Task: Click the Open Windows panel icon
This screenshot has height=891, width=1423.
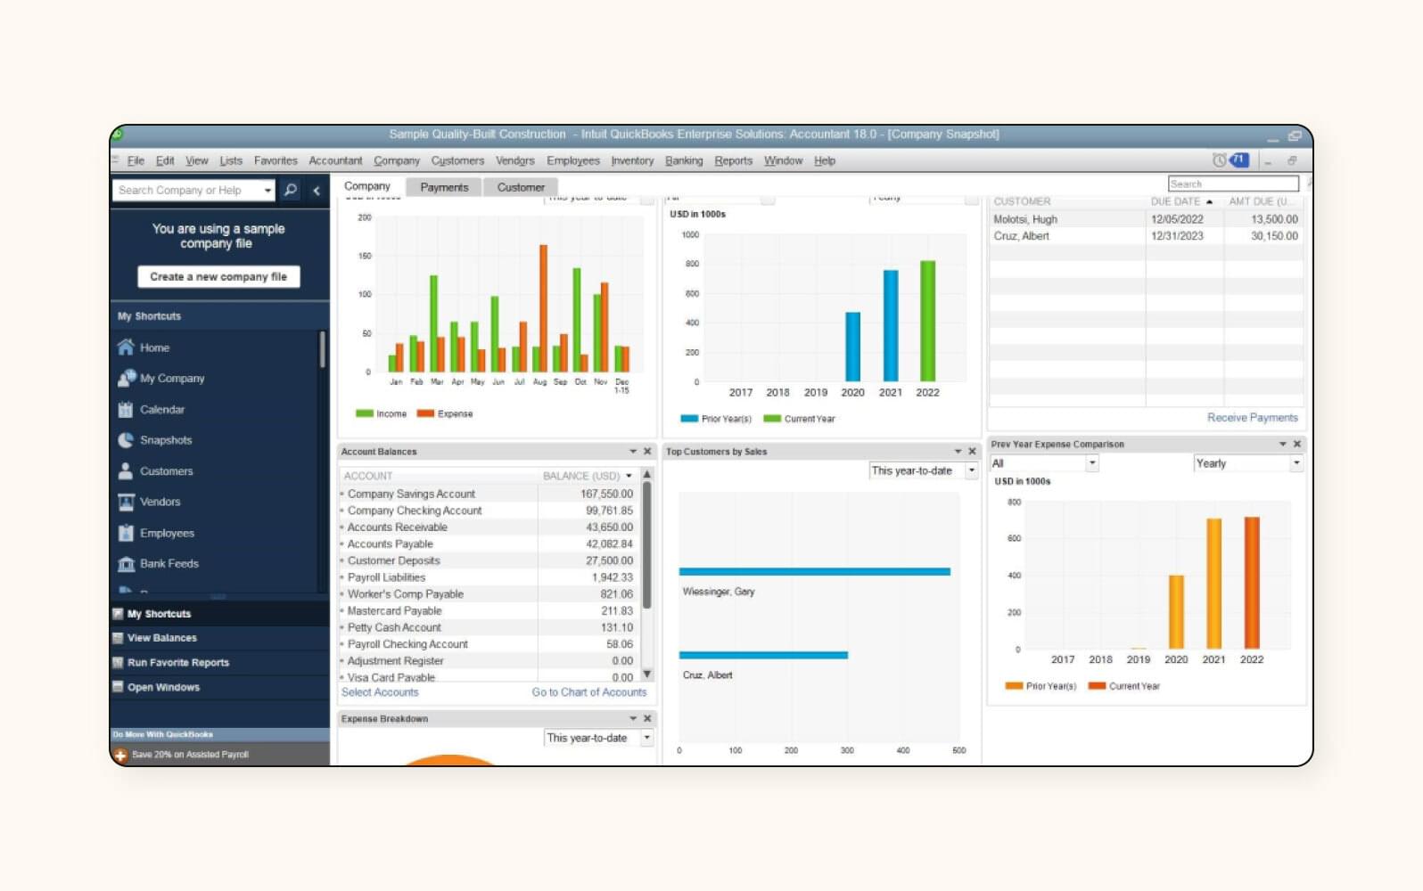Action: click(118, 687)
